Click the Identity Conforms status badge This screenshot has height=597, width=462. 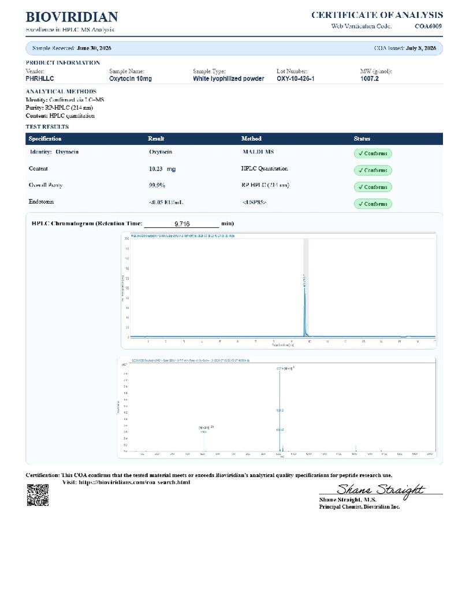[373, 153]
